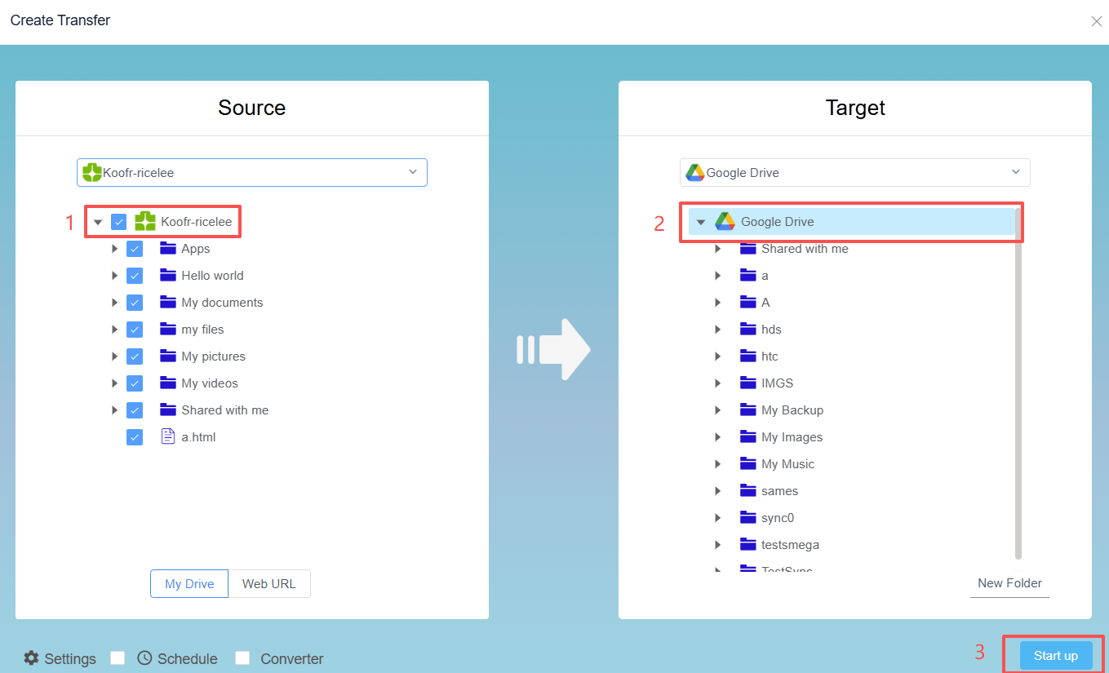Click the Apps folder icon
Viewport: 1109px width, 673px height.
(x=168, y=248)
